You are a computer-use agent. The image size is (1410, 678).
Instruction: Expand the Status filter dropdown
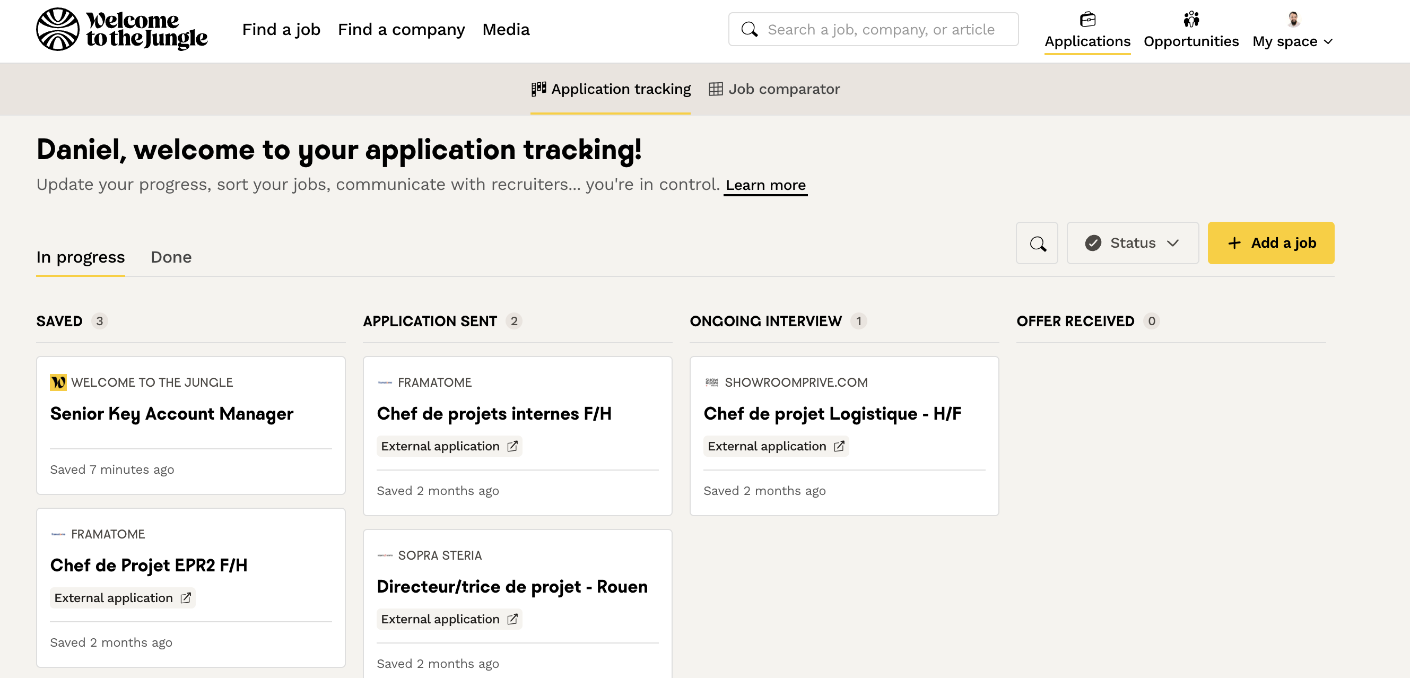pyautogui.click(x=1132, y=243)
